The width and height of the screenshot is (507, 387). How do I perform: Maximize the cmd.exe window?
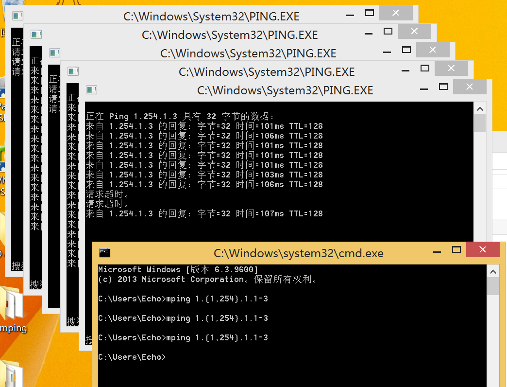(456, 249)
